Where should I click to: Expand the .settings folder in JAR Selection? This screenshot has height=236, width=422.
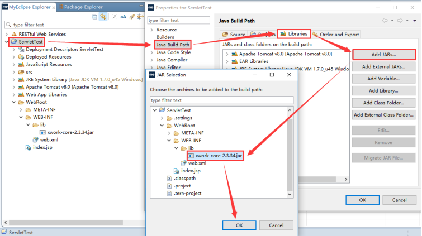tap(163, 118)
